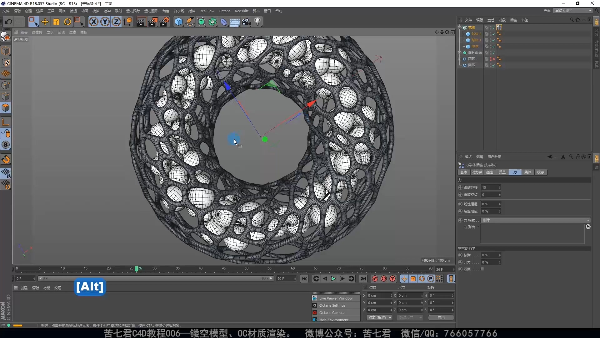Click the timeline start frame 0 F stepper

tap(34, 279)
